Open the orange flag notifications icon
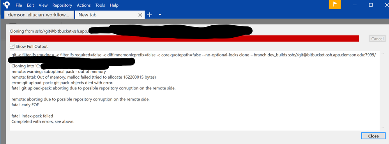This screenshot has width=389, height=144. coord(335,4)
